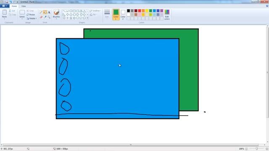The image size is (269, 151).
Task: Open the shape Fill dropdown
Action: coord(93,15)
